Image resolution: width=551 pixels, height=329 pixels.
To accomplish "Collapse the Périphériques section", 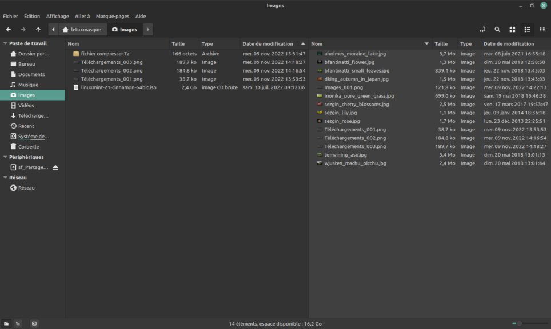I will (4, 157).
